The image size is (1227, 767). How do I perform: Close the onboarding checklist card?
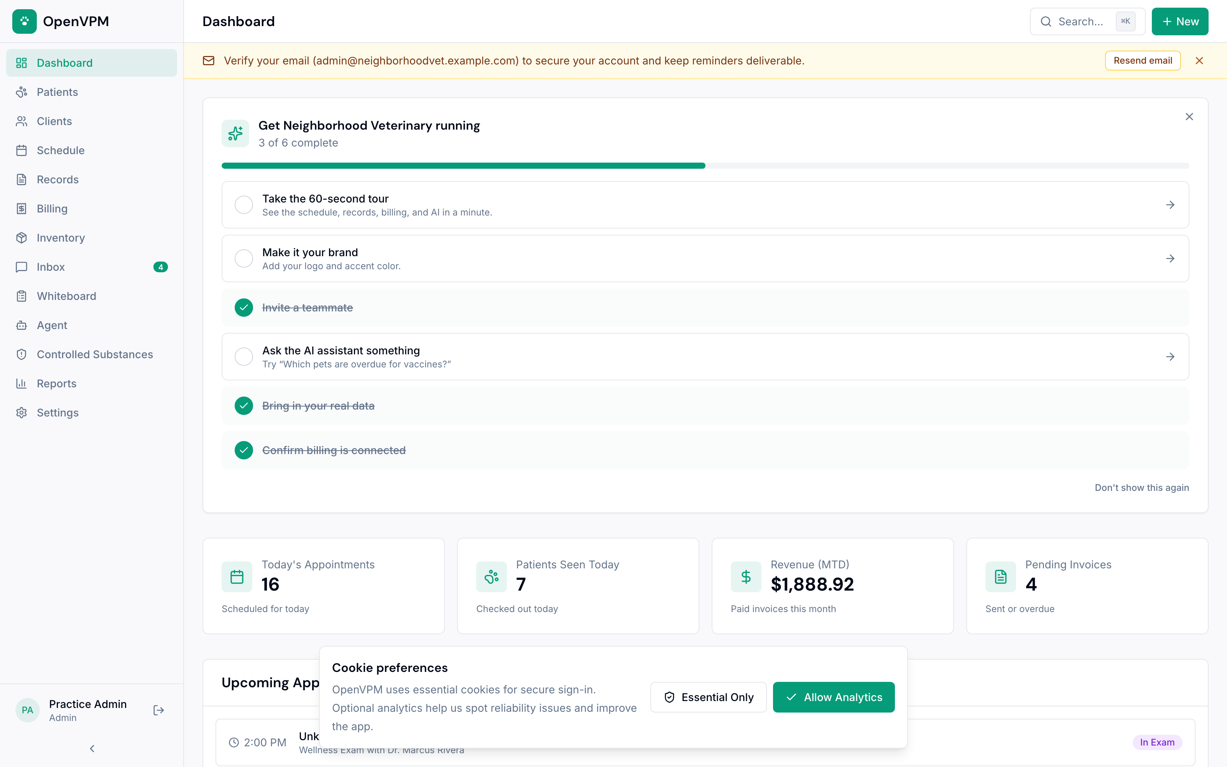click(x=1189, y=117)
